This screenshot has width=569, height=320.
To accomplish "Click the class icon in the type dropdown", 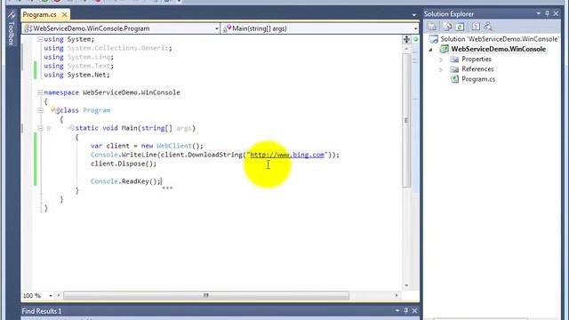I will (28, 28).
